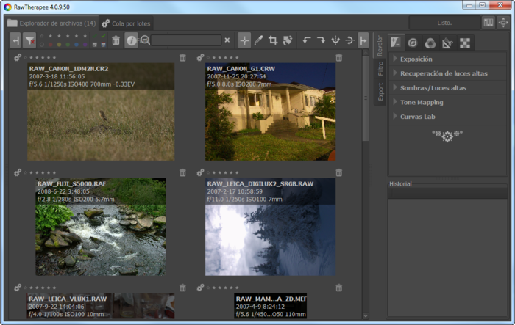Viewport: 515px width, 325px height.
Task: Toggle image info overlay button
Action: click(x=131, y=40)
